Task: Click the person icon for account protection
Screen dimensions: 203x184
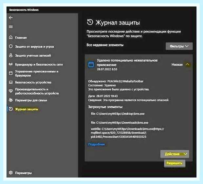Action: (11, 55)
